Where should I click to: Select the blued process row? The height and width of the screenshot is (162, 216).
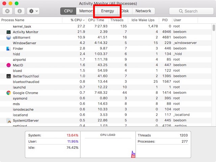106,71
